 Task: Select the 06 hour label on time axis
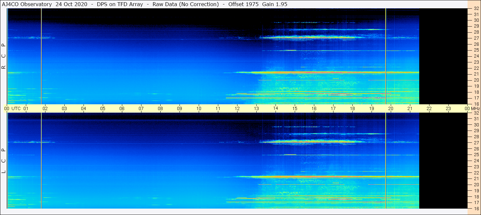122,108
